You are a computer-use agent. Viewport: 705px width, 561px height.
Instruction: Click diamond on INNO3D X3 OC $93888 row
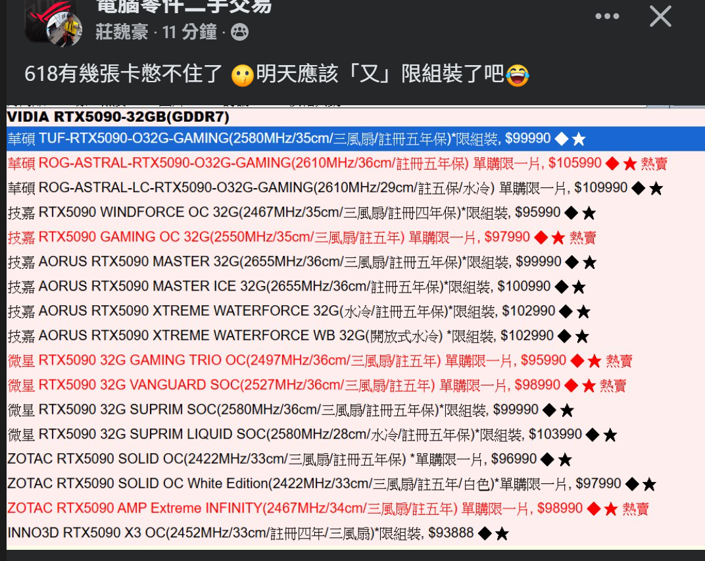(x=485, y=534)
